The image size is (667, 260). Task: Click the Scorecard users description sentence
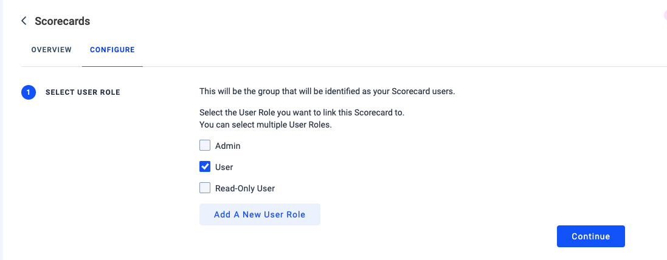[x=327, y=92]
